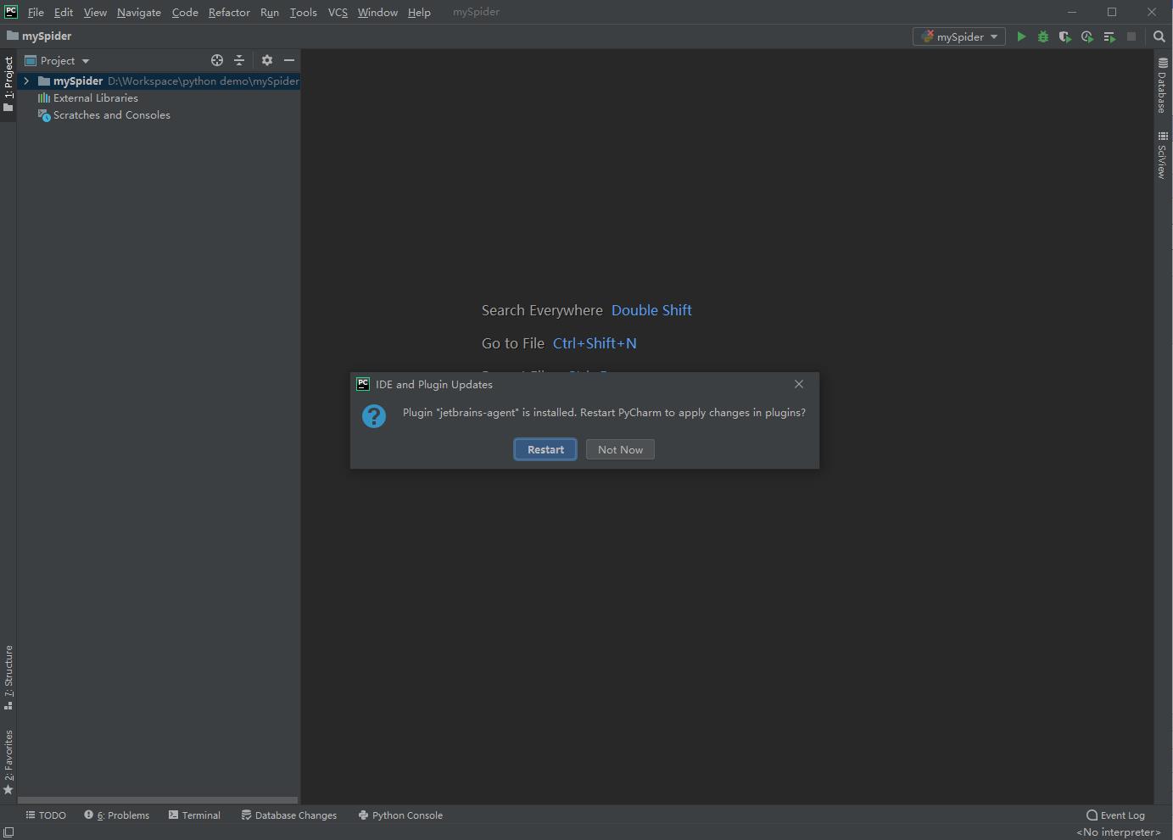Open the Tools menu

[303, 12]
